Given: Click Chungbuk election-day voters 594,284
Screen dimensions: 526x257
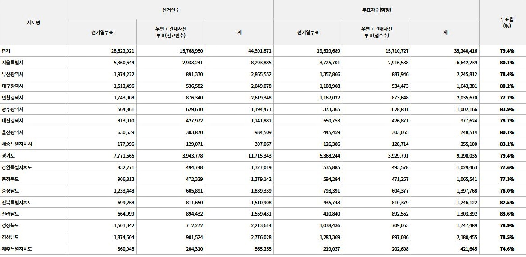Looking at the screenshot, I should pyautogui.click(x=332, y=179).
